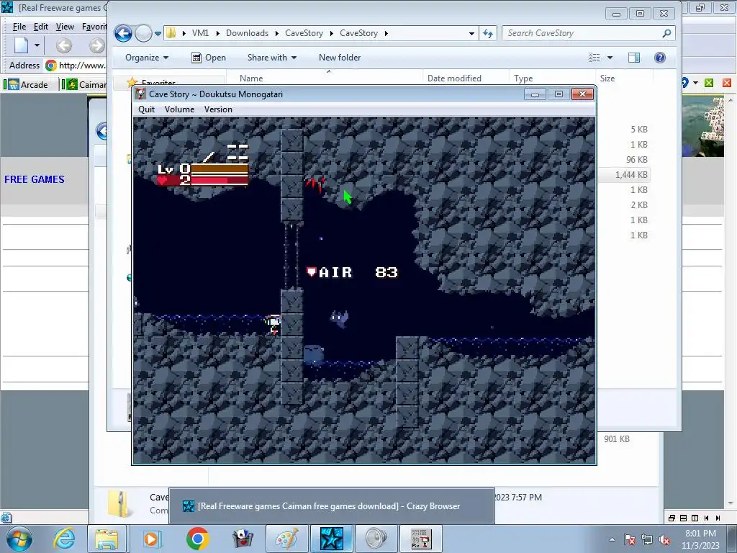
Task: Toggle the Explorer preview pane icon
Action: [x=634, y=58]
